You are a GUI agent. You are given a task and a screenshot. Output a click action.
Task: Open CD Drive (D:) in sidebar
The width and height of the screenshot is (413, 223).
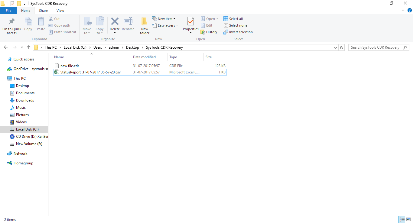tap(29, 137)
